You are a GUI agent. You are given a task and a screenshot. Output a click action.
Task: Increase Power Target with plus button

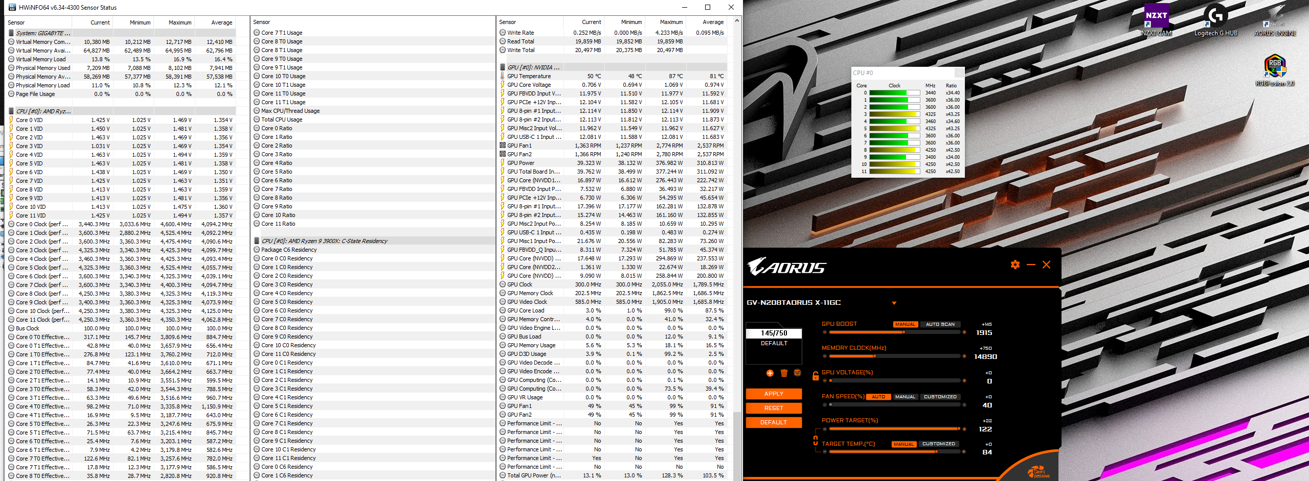(x=964, y=429)
